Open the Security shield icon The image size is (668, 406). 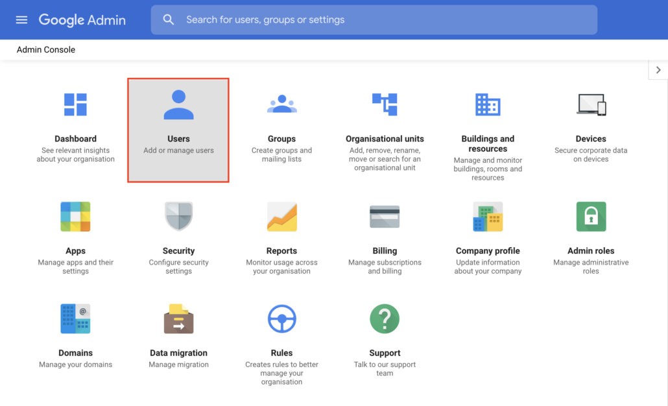click(178, 217)
